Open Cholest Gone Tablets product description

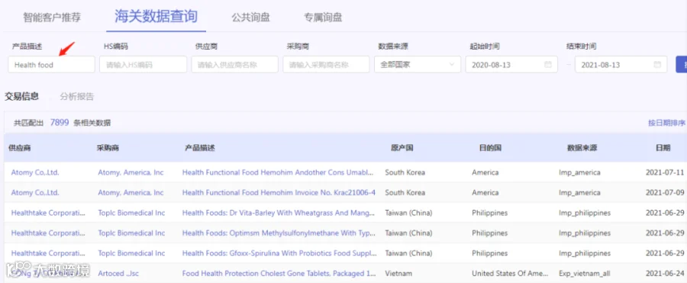point(279,273)
